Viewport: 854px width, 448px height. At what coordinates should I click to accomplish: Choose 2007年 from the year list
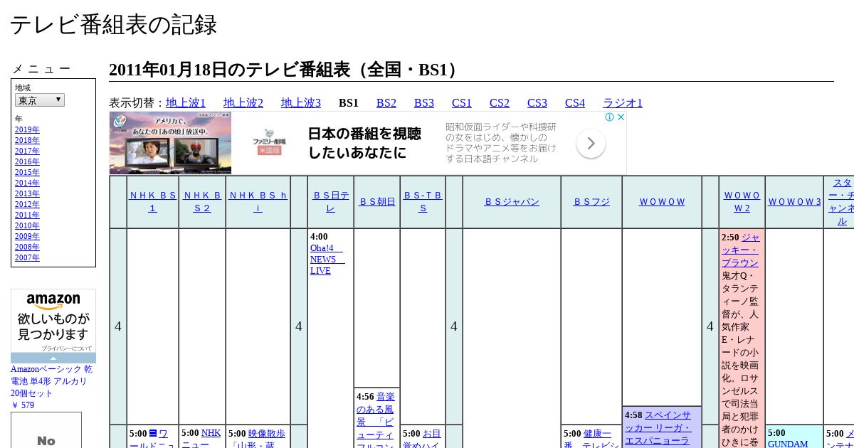pos(27,257)
